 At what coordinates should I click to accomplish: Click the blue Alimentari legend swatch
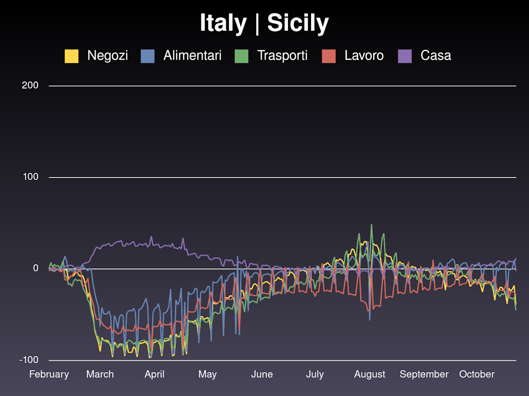pos(147,56)
